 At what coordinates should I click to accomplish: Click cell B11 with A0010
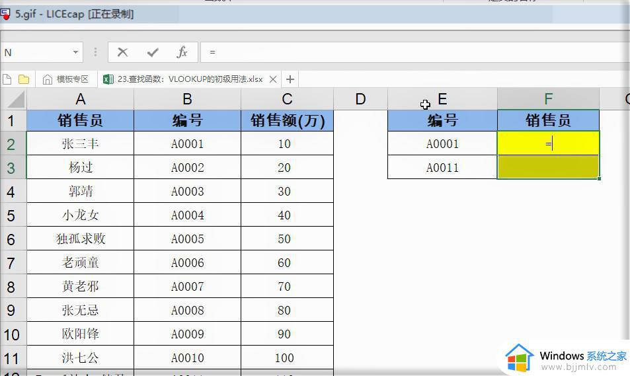187,358
